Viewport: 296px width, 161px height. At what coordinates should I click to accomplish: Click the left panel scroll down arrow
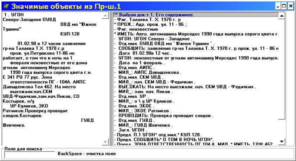click(105, 142)
